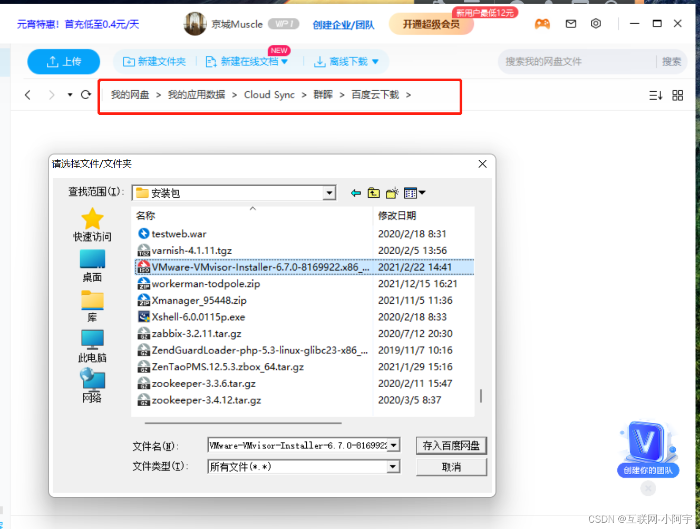This screenshot has width=700, height=529.
Task: Open the sort order icon
Action: click(656, 95)
